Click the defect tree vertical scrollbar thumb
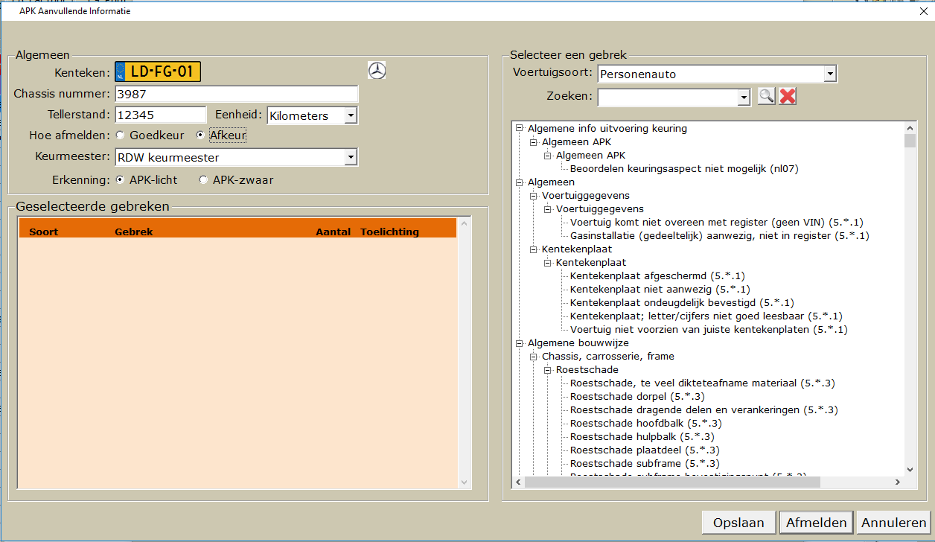This screenshot has width=935, height=542. 910,141
